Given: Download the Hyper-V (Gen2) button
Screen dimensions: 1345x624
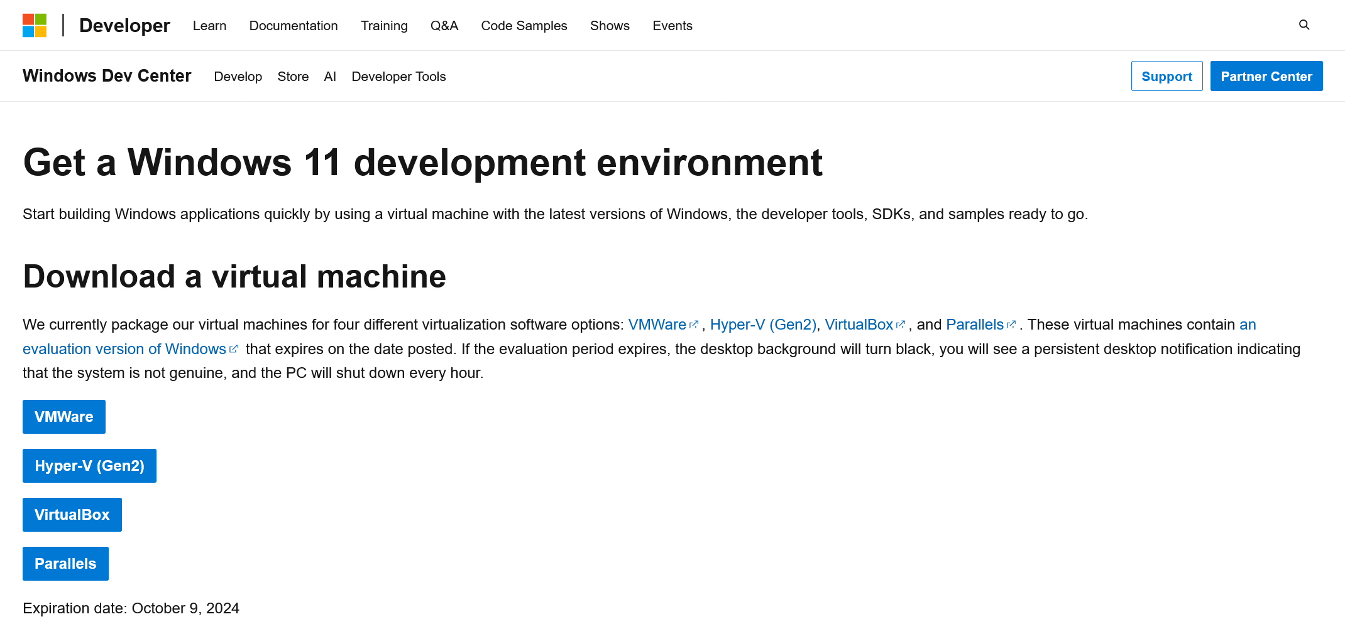Looking at the screenshot, I should click(x=89, y=466).
